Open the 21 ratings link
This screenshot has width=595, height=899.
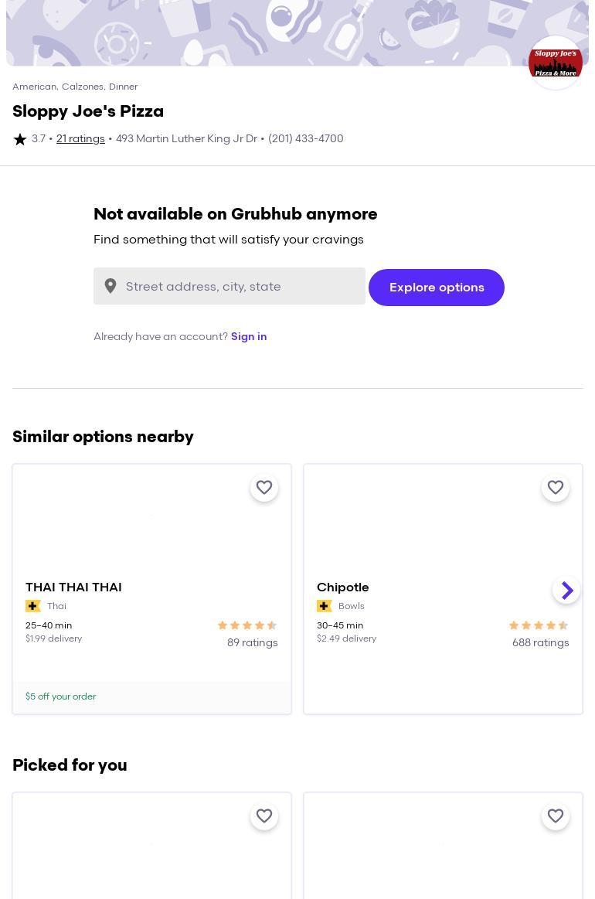pos(80,139)
